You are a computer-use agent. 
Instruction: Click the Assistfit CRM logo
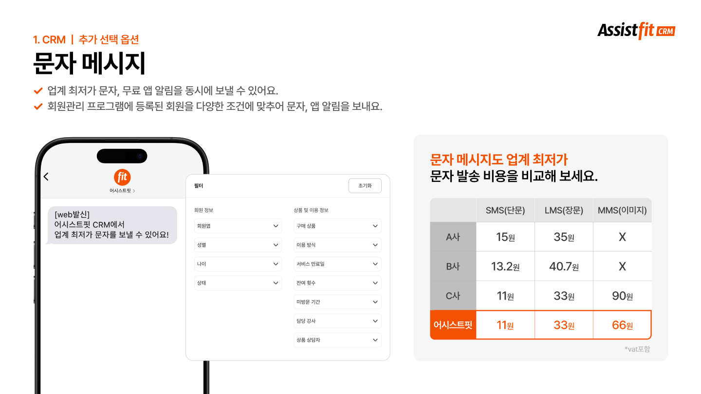coord(636,31)
